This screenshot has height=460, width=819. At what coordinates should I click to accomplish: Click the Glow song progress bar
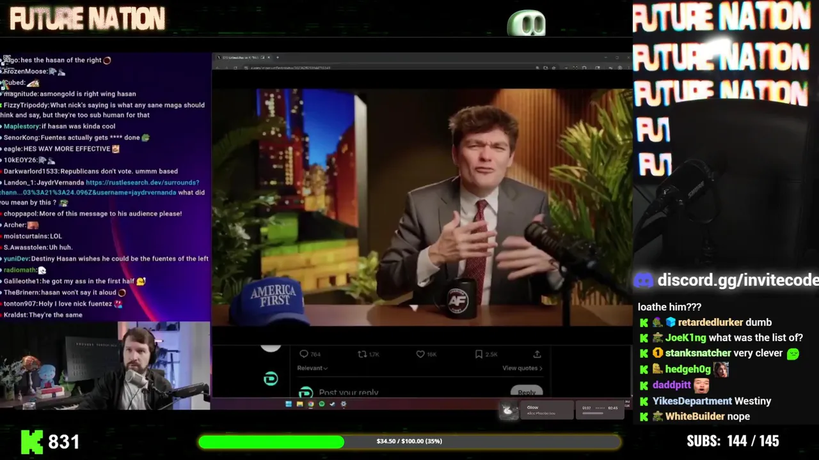(x=592, y=413)
